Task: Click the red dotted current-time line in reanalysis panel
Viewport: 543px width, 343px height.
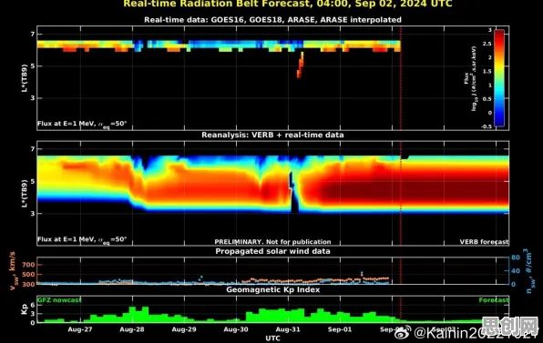Action: point(401,194)
